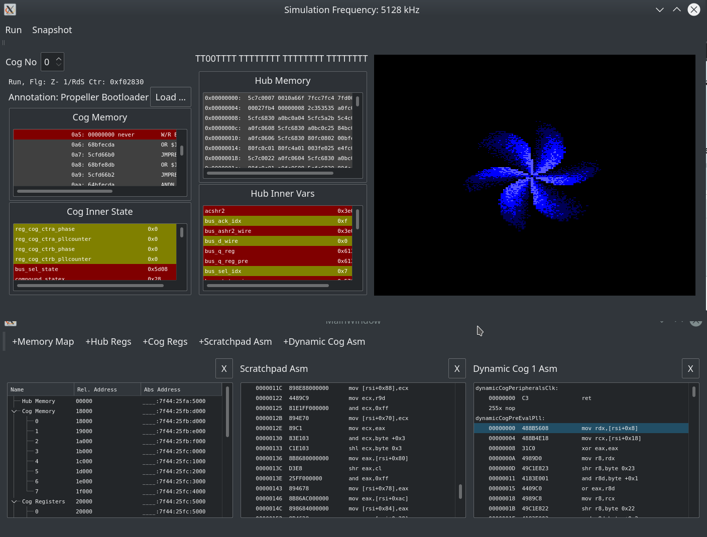Increment the Cog No spinner value

point(59,59)
